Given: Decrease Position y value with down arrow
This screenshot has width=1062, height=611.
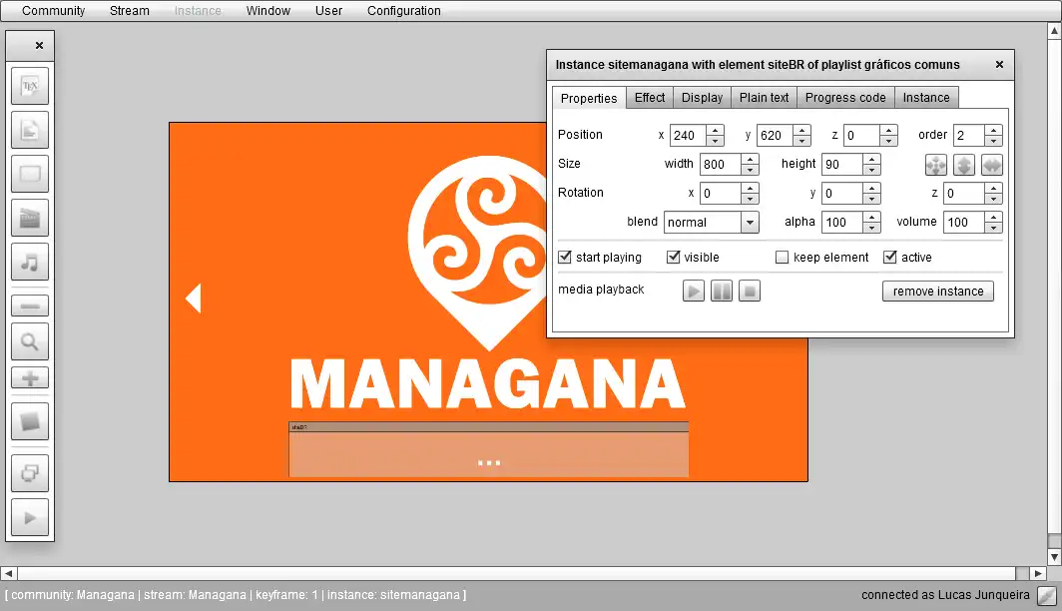Looking at the screenshot, I should (x=801, y=140).
